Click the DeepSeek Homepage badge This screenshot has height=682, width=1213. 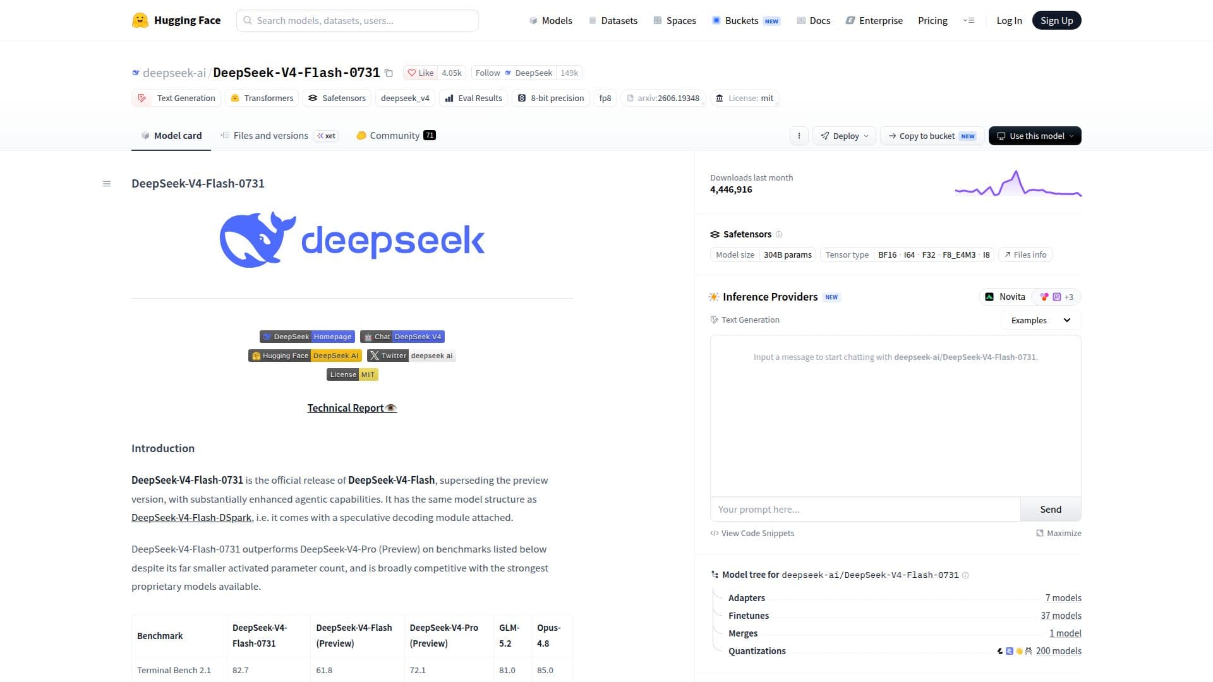tap(307, 337)
